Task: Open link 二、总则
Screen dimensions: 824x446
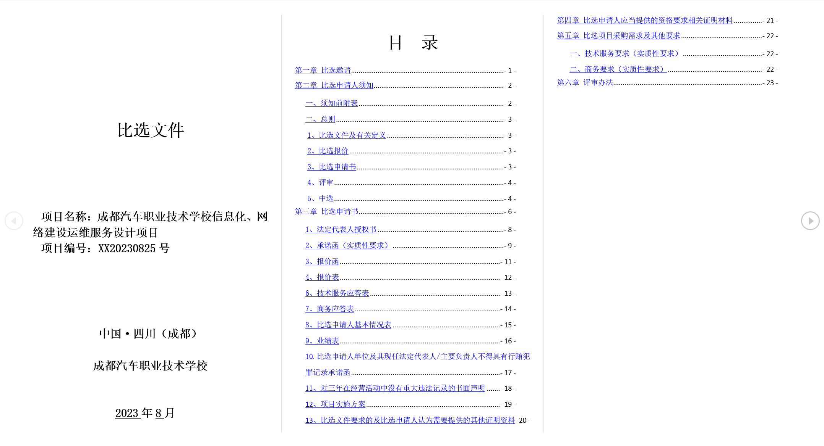Action: [320, 119]
